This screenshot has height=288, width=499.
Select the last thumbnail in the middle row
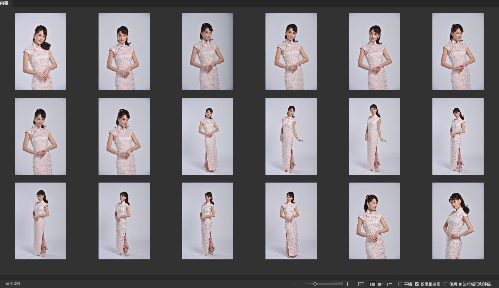tap(458, 136)
